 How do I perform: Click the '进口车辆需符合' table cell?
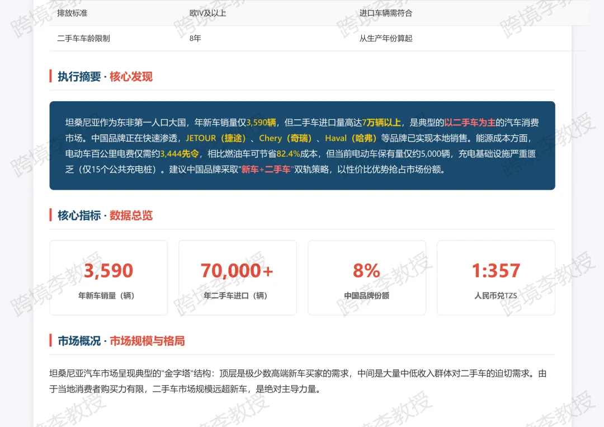tap(385, 13)
